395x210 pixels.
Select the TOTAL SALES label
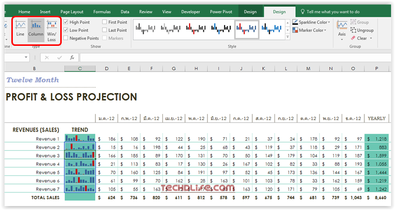pyautogui.click(x=45, y=198)
